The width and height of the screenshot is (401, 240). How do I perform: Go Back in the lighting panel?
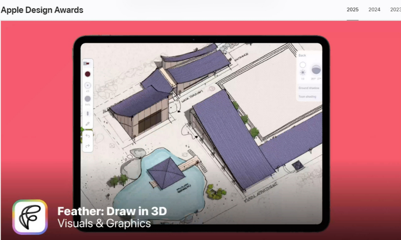click(302, 55)
